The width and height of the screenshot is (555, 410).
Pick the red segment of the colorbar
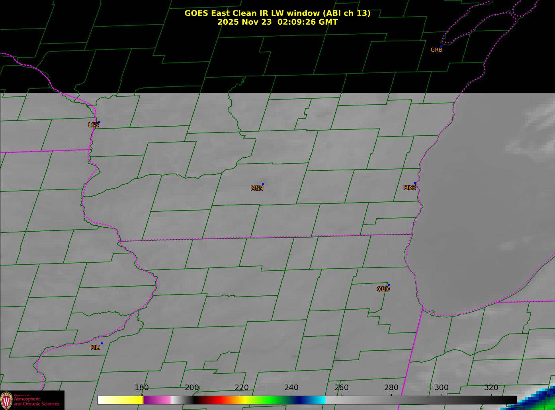215,400
